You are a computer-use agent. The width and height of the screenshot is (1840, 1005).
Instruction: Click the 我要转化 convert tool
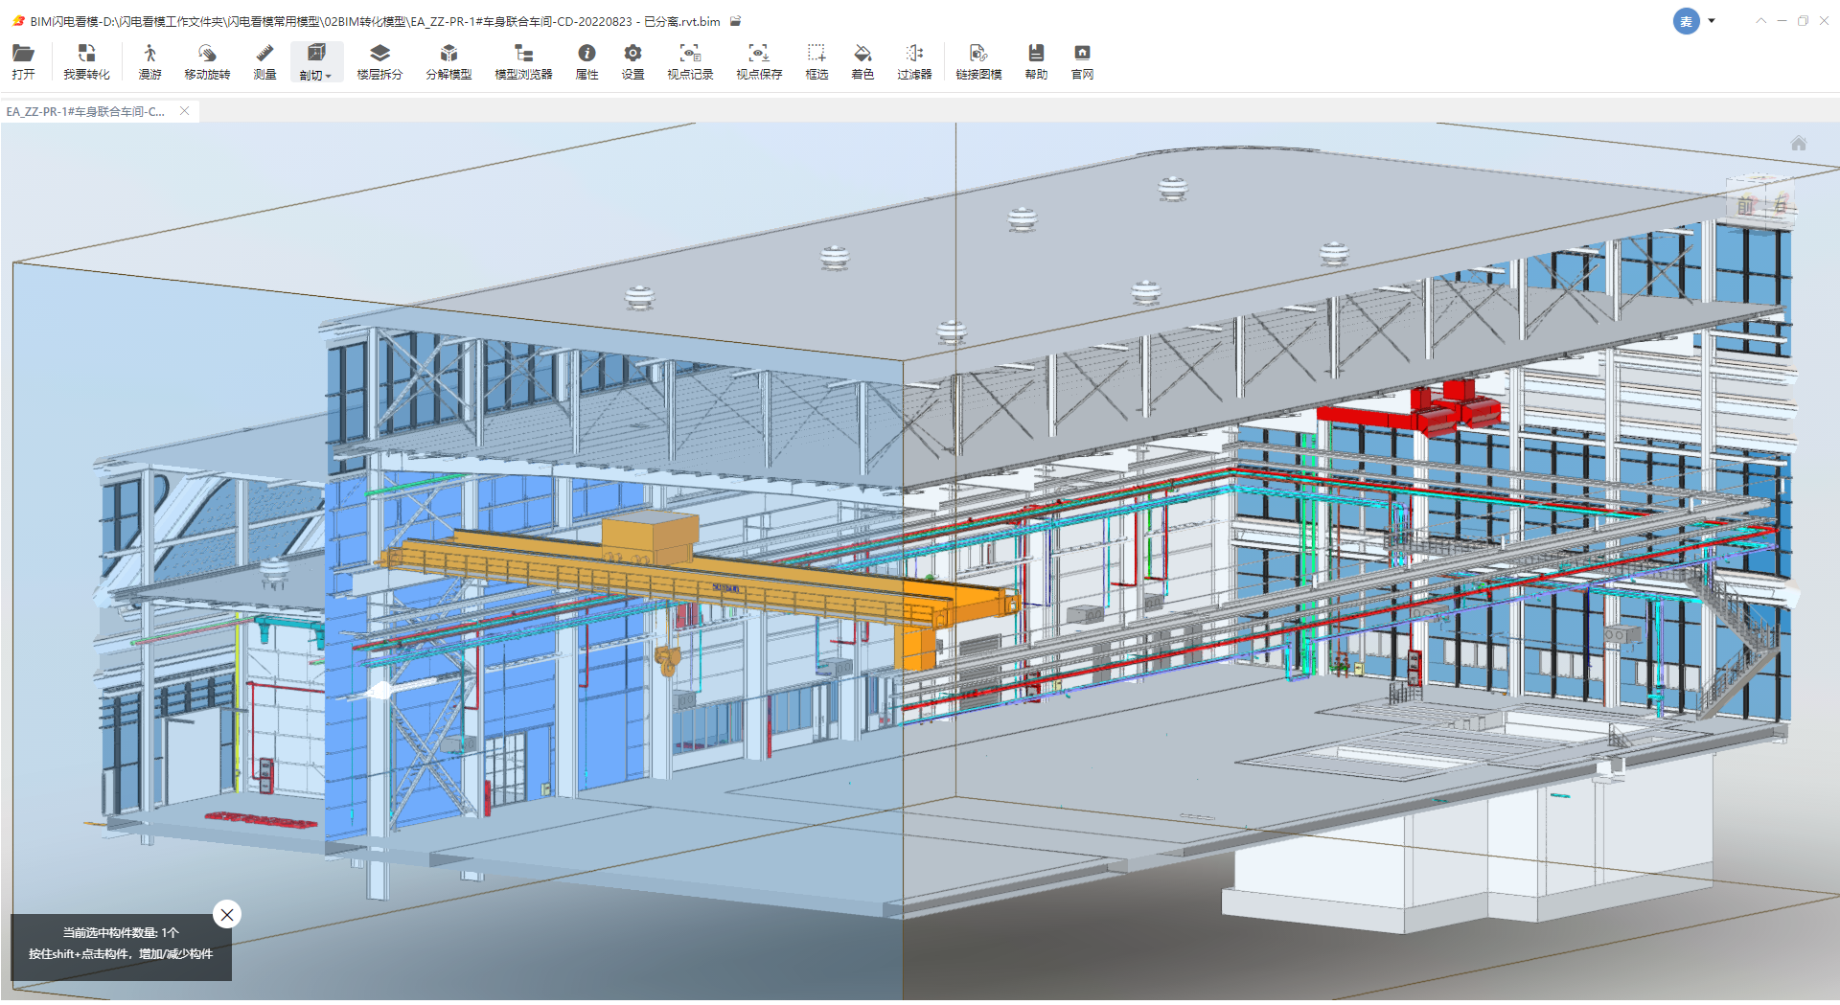click(86, 61)
